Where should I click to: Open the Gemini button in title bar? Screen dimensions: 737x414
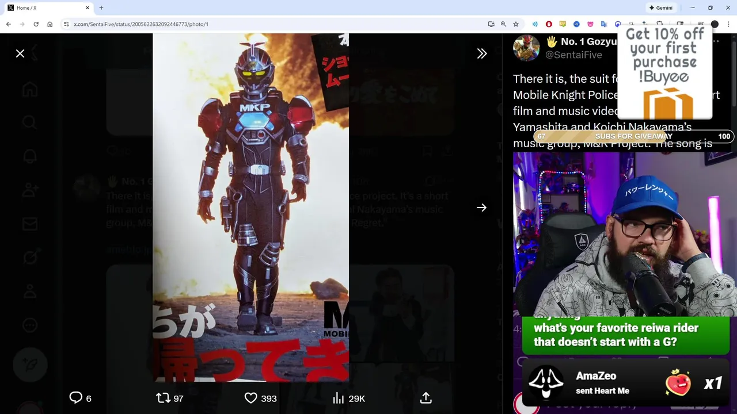pos(661,8)
